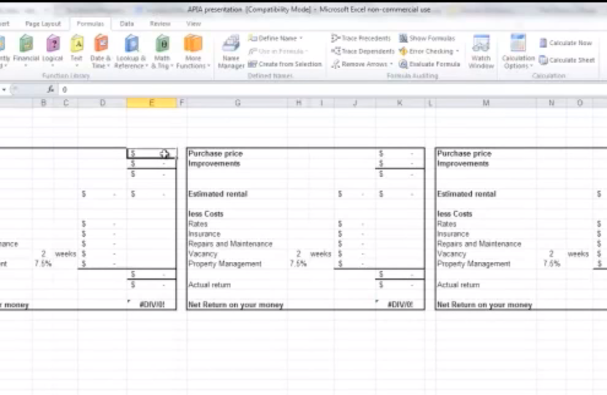Toggle Show Formulas mode
The width and height of the screenshot is (607, 395).
tap(427, 38)
